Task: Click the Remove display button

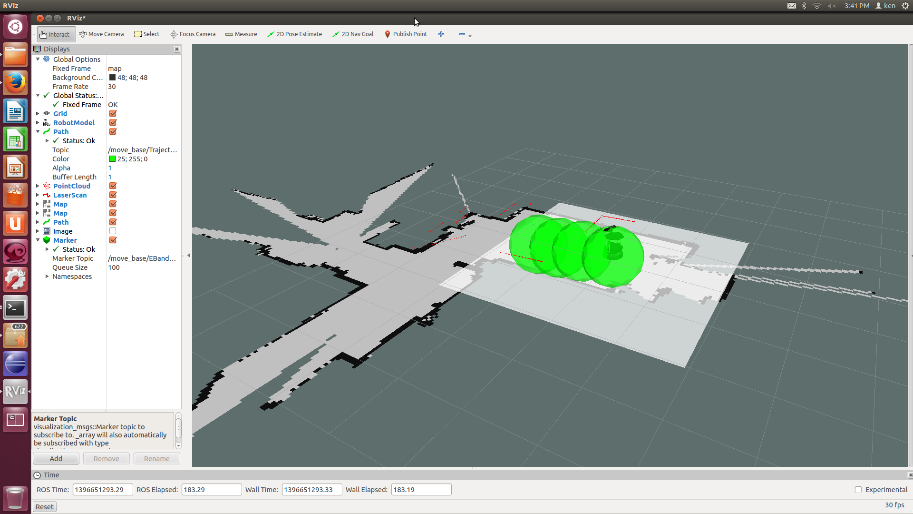Action: click(x=107, y=458)
